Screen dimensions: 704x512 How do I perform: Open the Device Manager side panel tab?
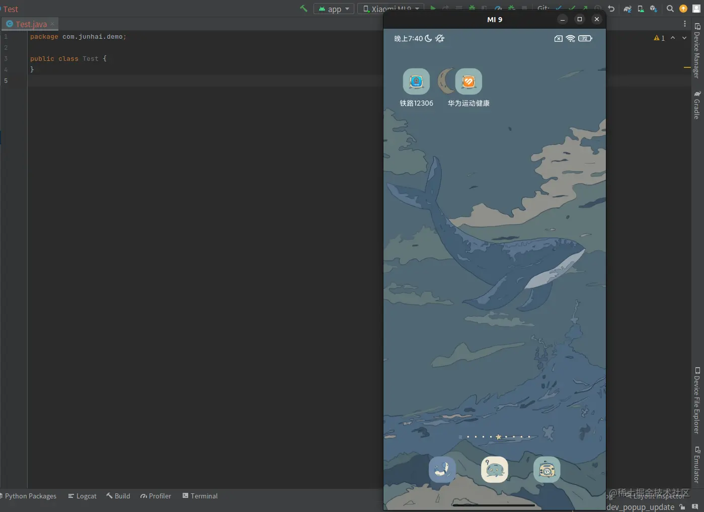697,51
